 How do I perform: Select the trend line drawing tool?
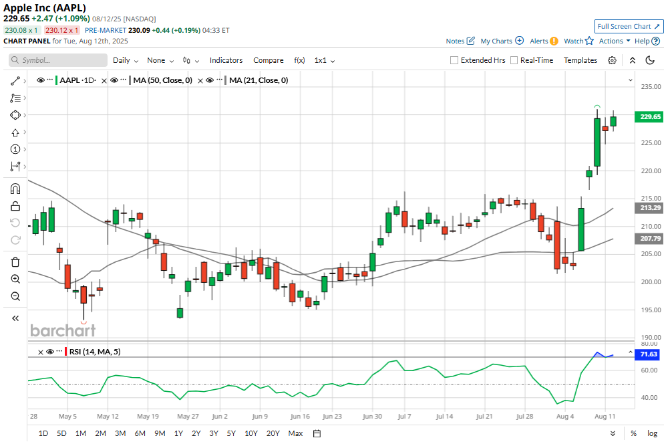[x=15, y=81]
